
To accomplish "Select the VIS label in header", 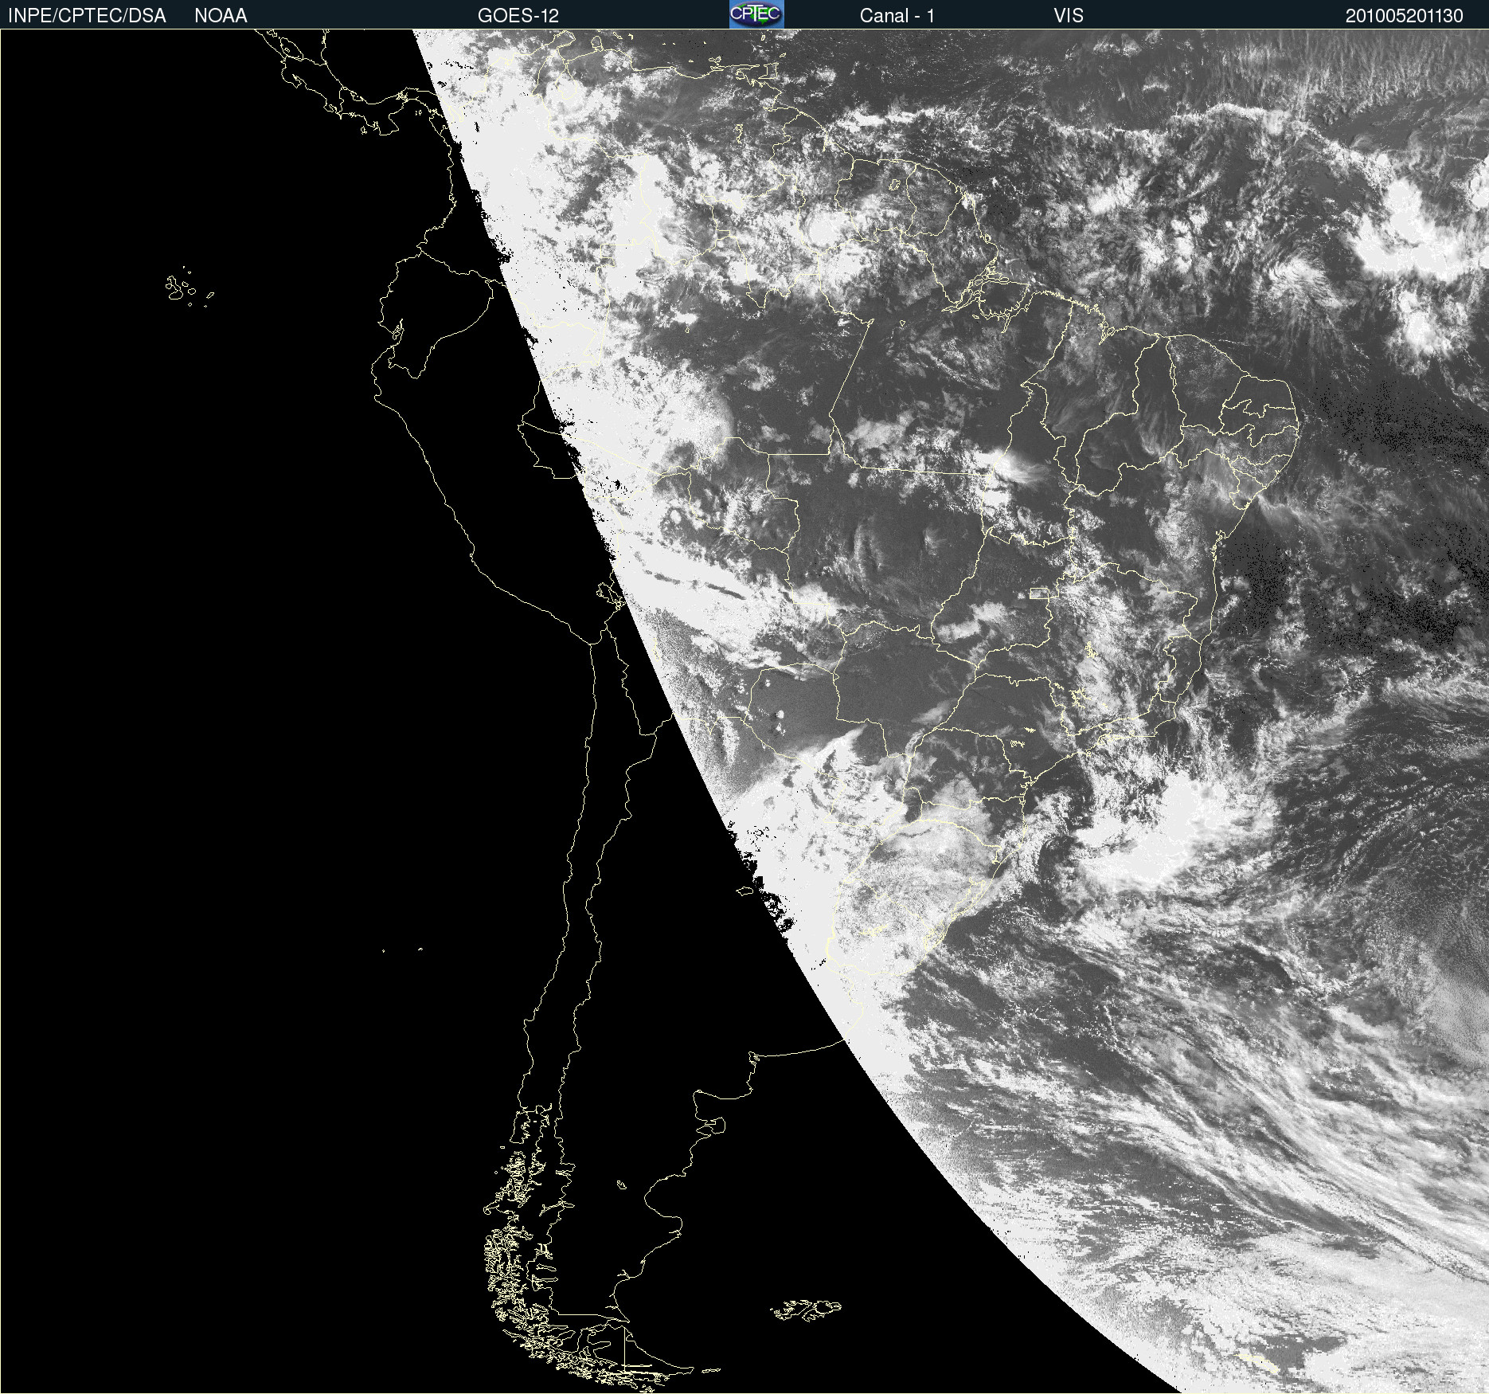I will coord(1069,16).
